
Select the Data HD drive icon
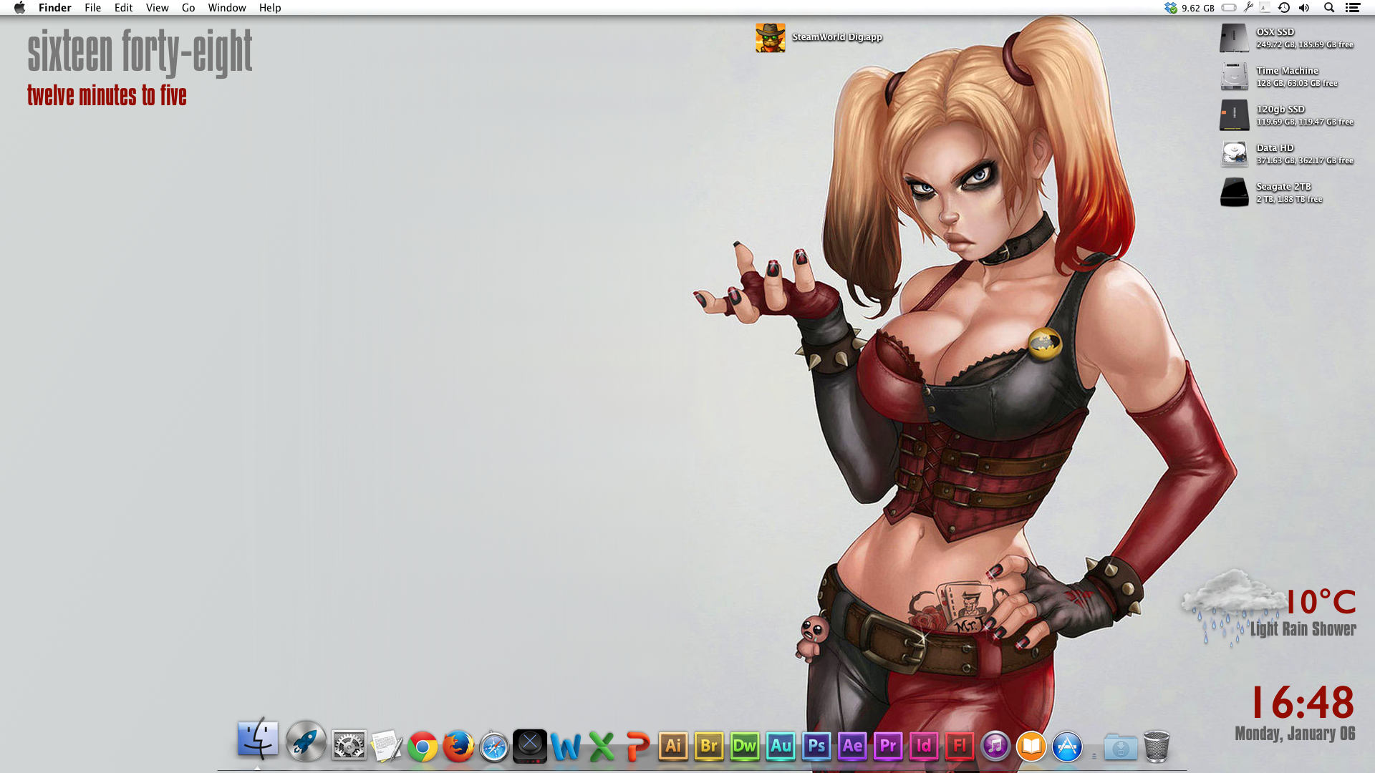[x=1235, y=154]
